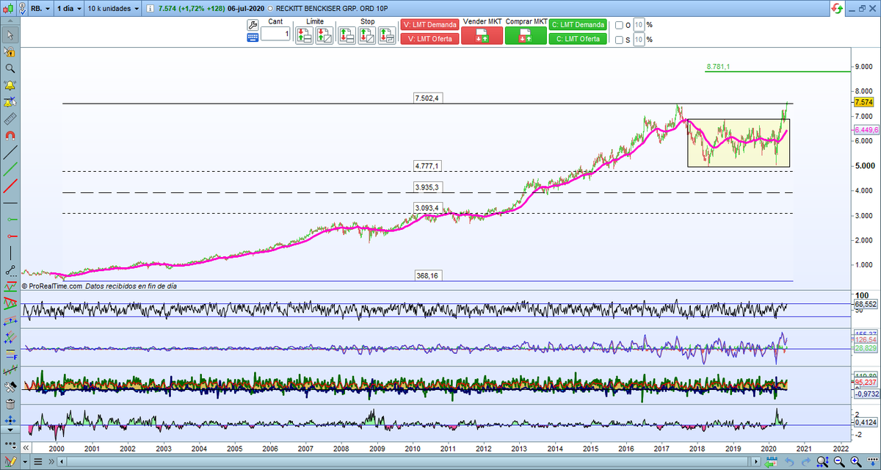Click the 8.781,1 green target label
The width and height of the screenshot is (881, 470).
click(x=718, y=67)
